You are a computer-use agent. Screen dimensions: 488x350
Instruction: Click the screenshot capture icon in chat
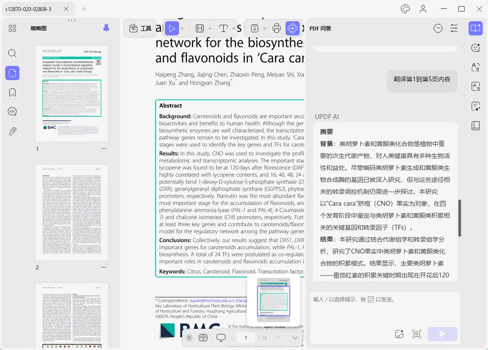click(417, 334)
